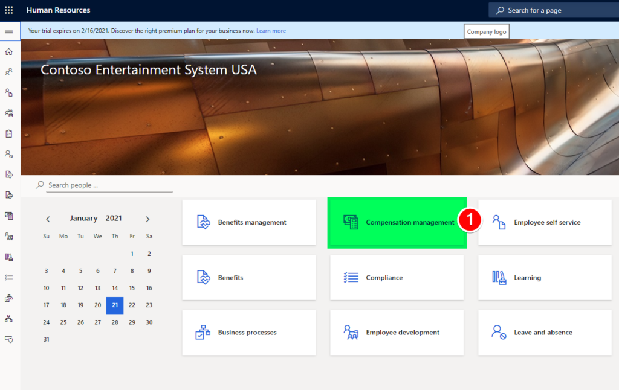The width and height of the screenshot is (619, 390).
Task: Click the January month label
Action: (x=83, y=218)
